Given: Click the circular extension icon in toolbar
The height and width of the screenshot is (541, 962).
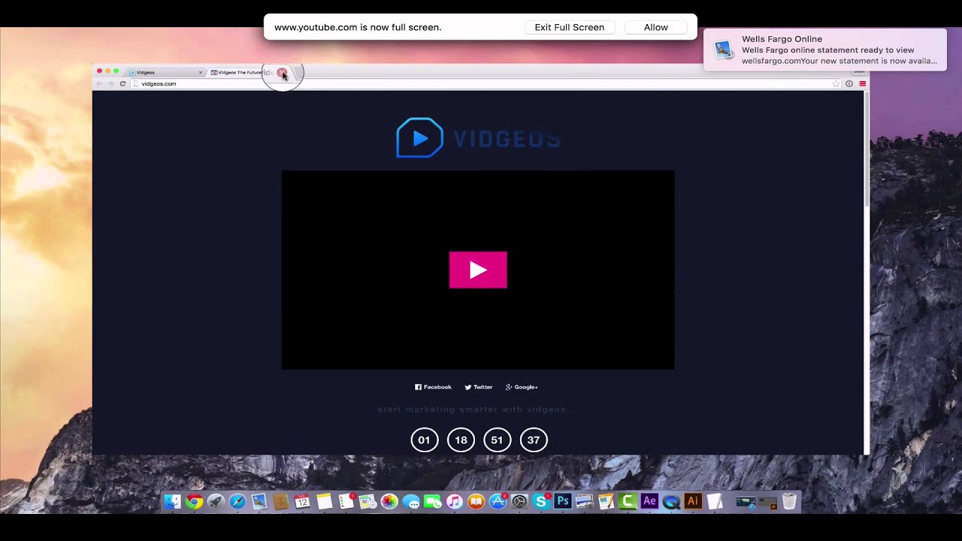Looking at the screenshot, I should point(849,83).
